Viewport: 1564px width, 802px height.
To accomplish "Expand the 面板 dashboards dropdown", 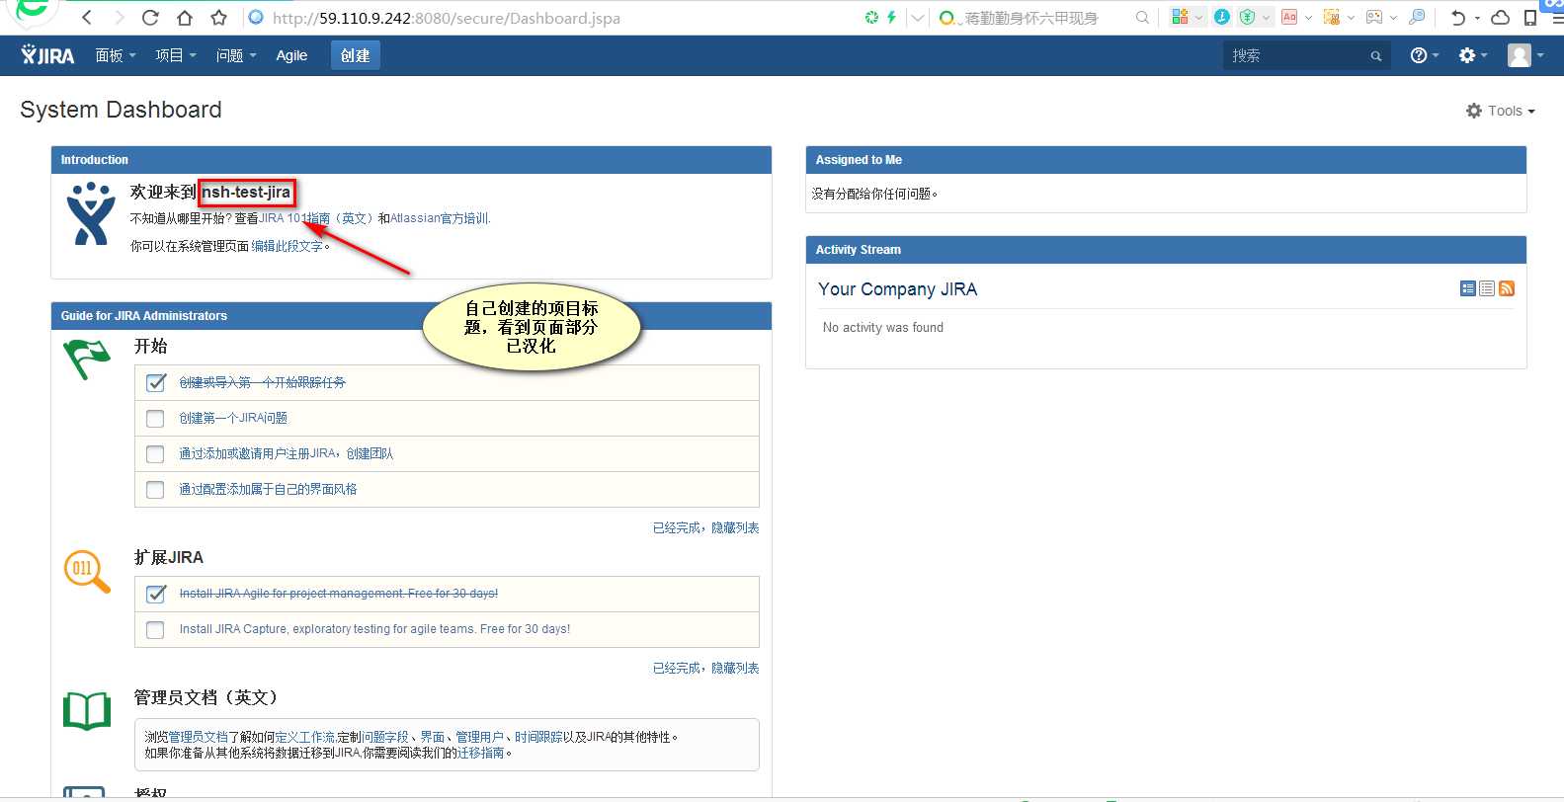I will 115,55.
